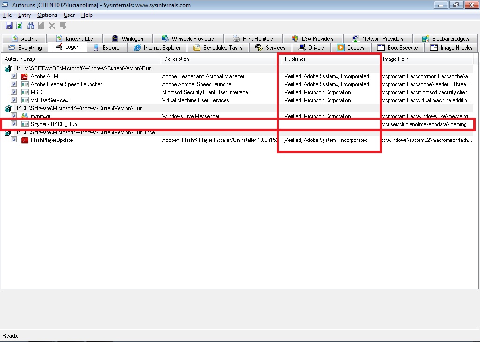Switch to the Scheduled Tasks tab
The image size is (480, 342).
[x=218, y=48]
